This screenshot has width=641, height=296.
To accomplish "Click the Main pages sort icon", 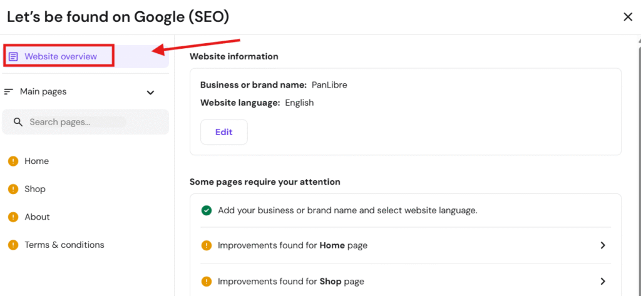I will (9, 91).
